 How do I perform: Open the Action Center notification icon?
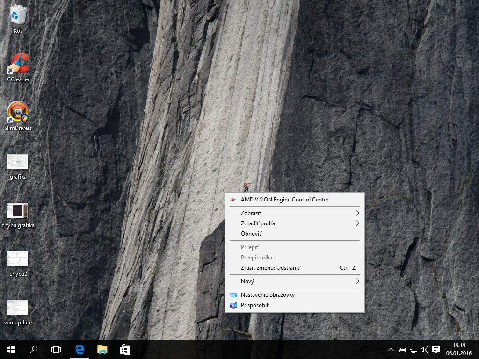(x=436, y=350)
